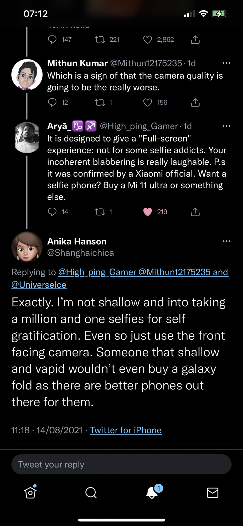Like Mithun Kumar's tweet with 156 likes
This screenshot has height=526, width=243.
coord(148,102)
